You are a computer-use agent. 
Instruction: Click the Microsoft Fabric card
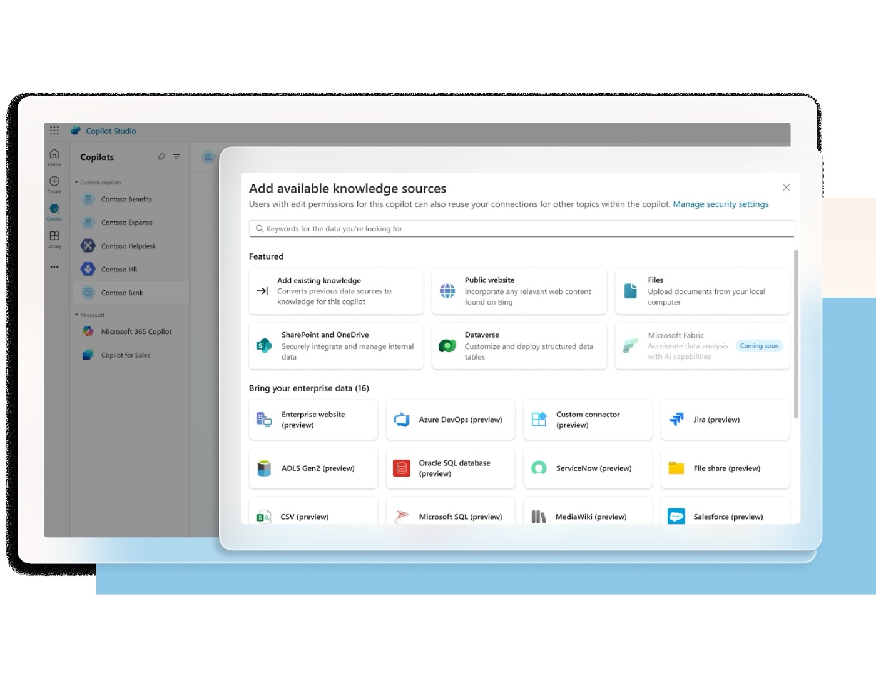(702, 346)
